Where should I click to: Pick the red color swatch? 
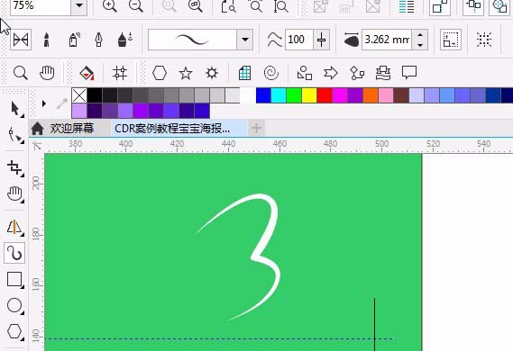[325, 95]
